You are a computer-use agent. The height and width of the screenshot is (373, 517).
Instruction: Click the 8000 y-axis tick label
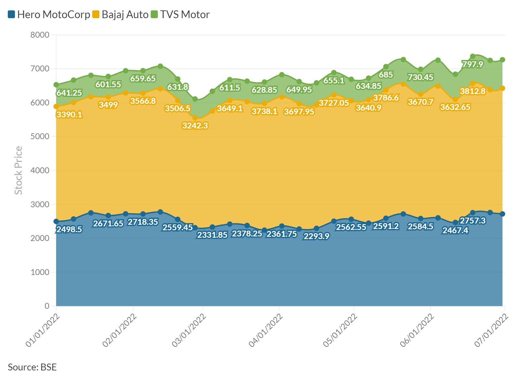pyautogui.click(x=40, y=35)
